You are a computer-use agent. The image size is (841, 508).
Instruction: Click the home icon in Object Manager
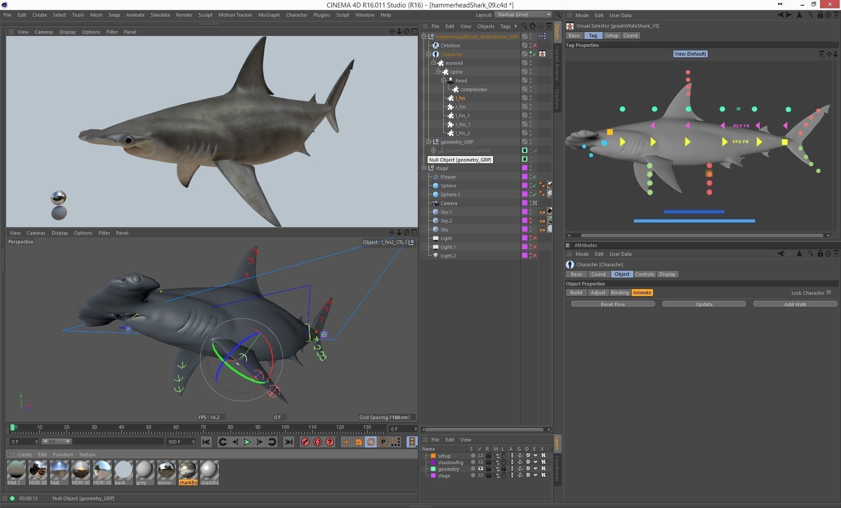[x=532, y=26]
